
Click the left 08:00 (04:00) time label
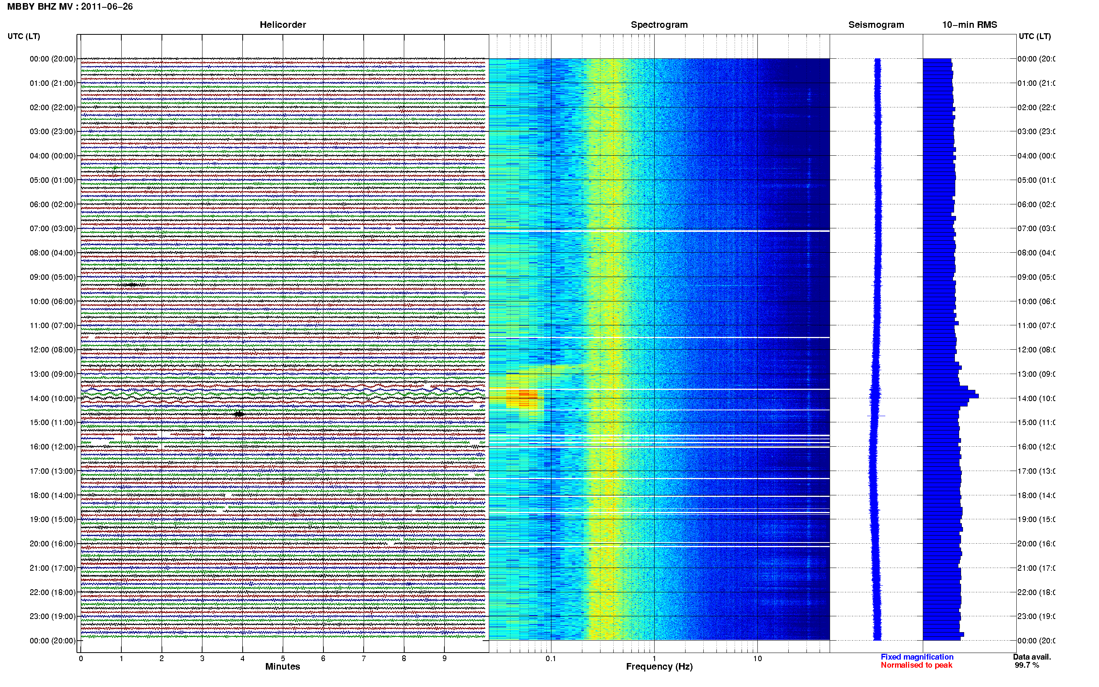[53, 253]
